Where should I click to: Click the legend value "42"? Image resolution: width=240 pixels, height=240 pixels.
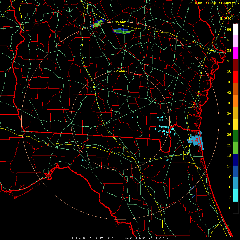229,93
